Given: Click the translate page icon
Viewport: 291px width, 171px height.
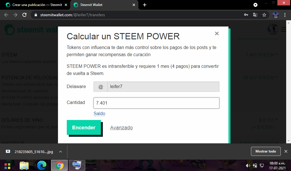Looking at the screenshot, I should coord(255,15).
